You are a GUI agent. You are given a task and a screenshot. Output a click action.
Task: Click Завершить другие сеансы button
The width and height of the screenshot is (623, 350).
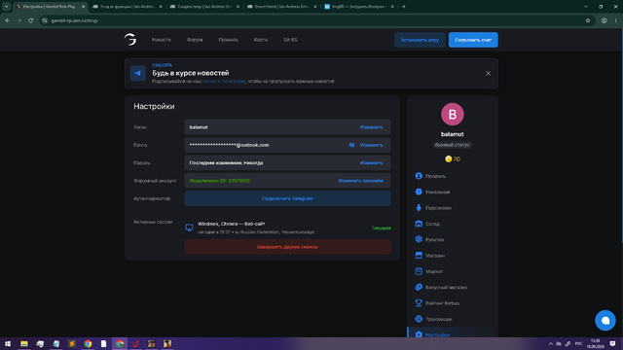[x=287, y=247]
